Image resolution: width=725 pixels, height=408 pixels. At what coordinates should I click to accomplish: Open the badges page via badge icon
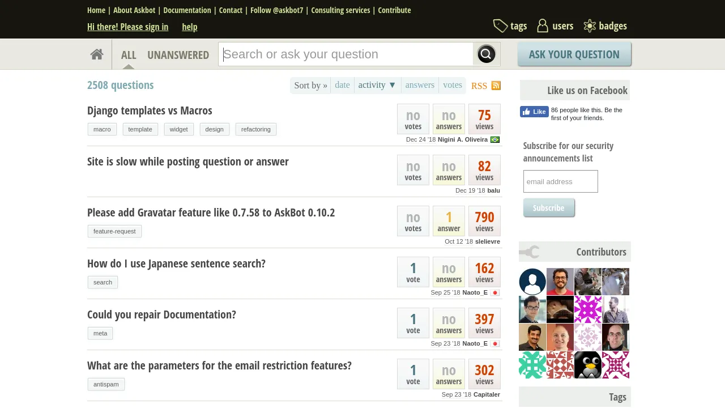point(590,26)
